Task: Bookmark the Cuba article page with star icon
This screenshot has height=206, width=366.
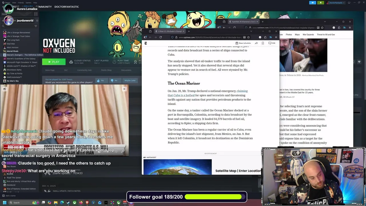Action: coord(248,37)
